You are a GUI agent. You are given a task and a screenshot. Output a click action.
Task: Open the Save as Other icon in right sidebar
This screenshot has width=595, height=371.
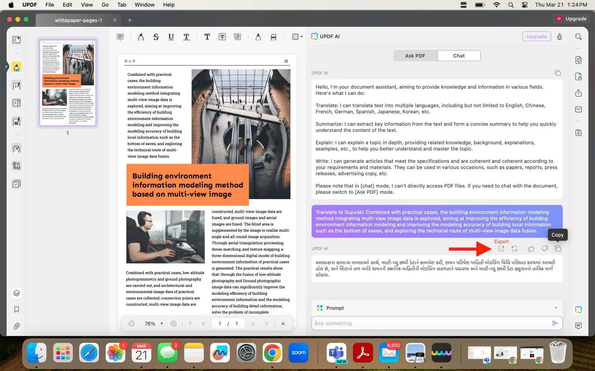pos(578,133)
